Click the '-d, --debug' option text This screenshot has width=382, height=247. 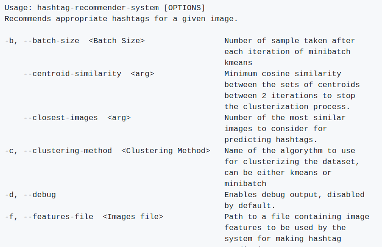[x=30, y=195]
